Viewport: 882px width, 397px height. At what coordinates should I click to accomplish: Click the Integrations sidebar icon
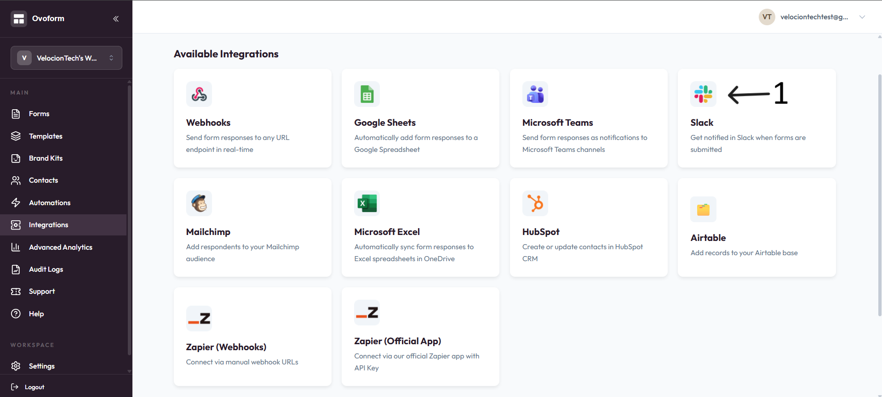[16, 225]
